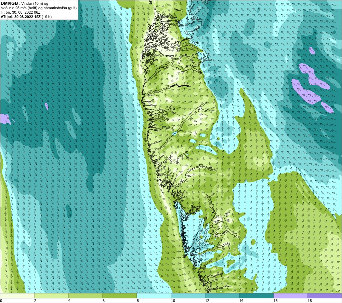This screenshot has width=342, height=303.
Task: Click the 'DMI/IGB' title text
Action: (x=9, y=3)
